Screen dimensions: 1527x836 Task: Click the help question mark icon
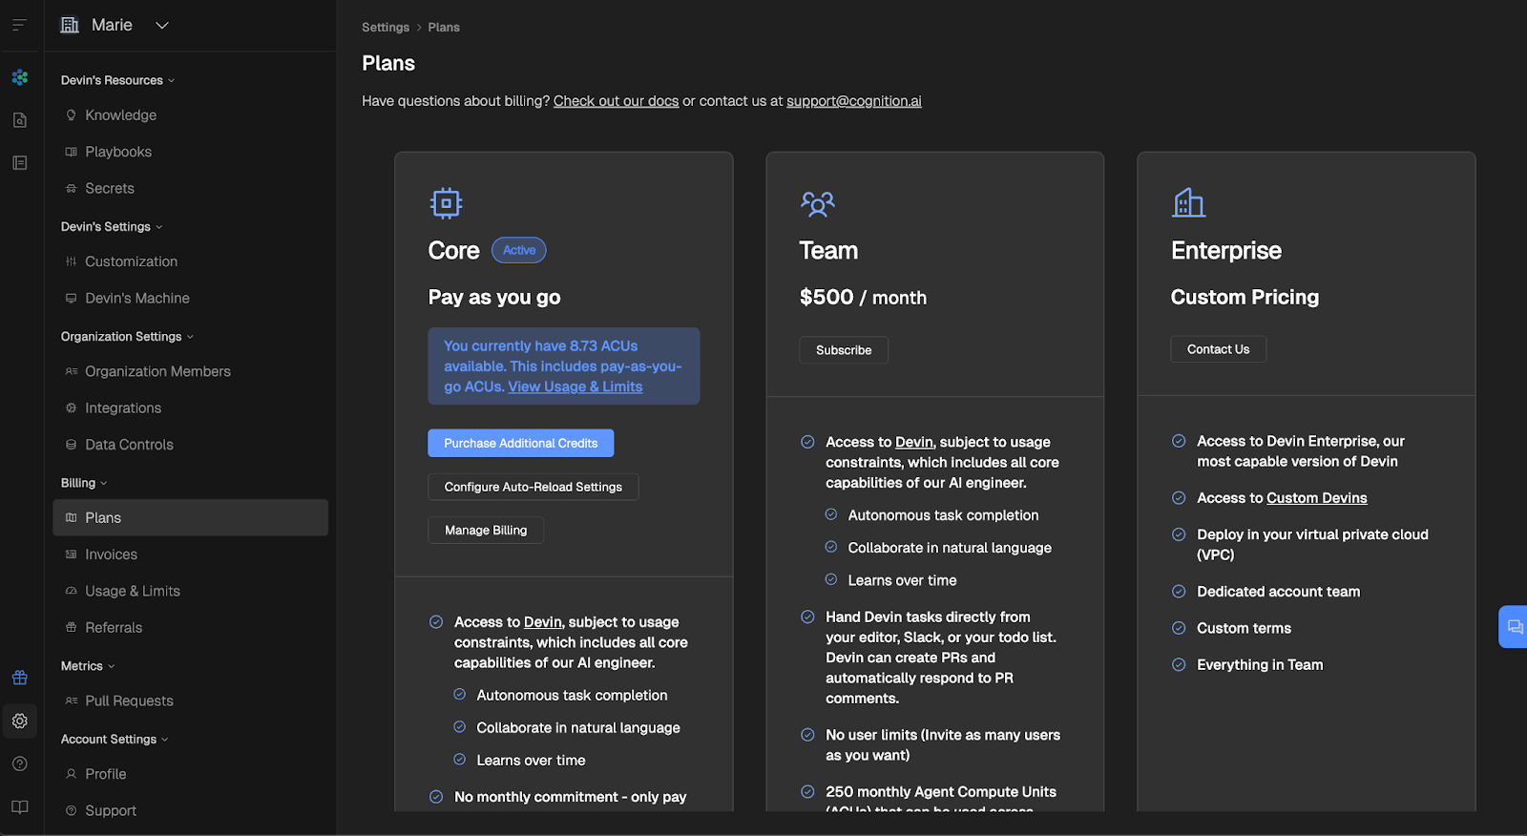pyautogui.click(x=20, y=763)
